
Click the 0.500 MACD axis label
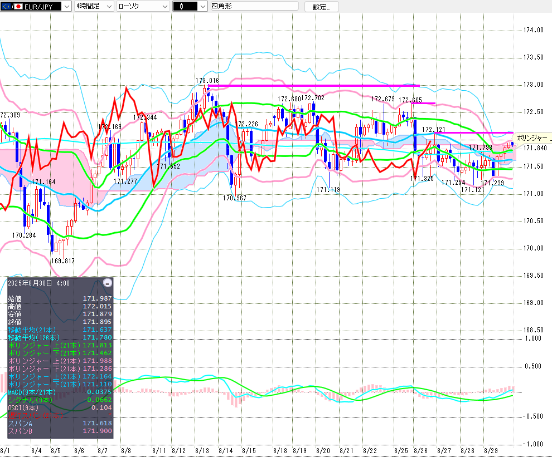[x=533, y=366]
